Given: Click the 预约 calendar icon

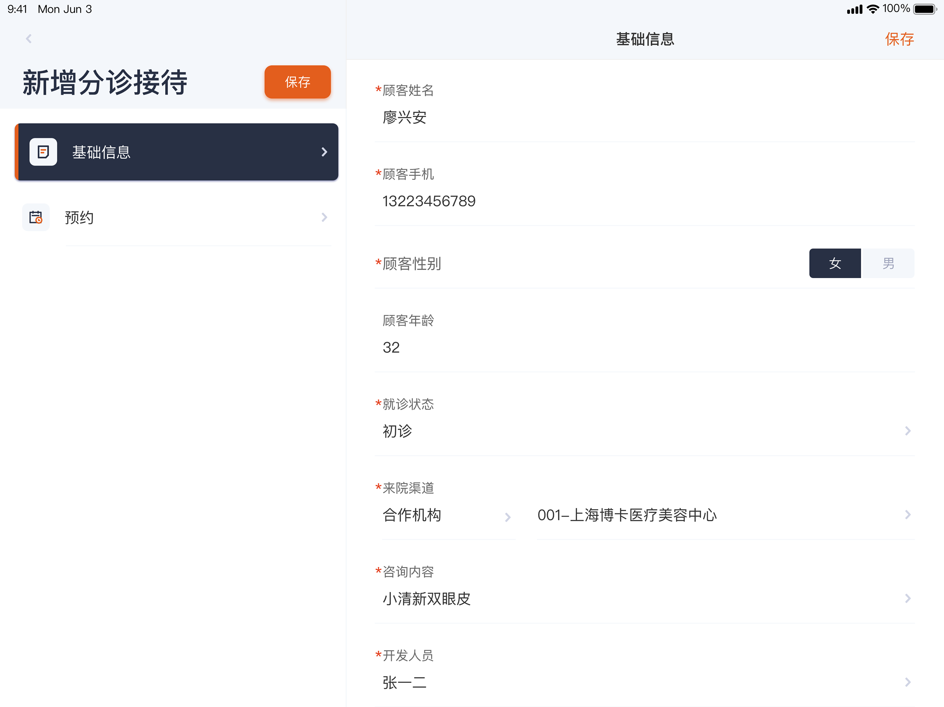Looking at the screenshot, I should 36,217.
